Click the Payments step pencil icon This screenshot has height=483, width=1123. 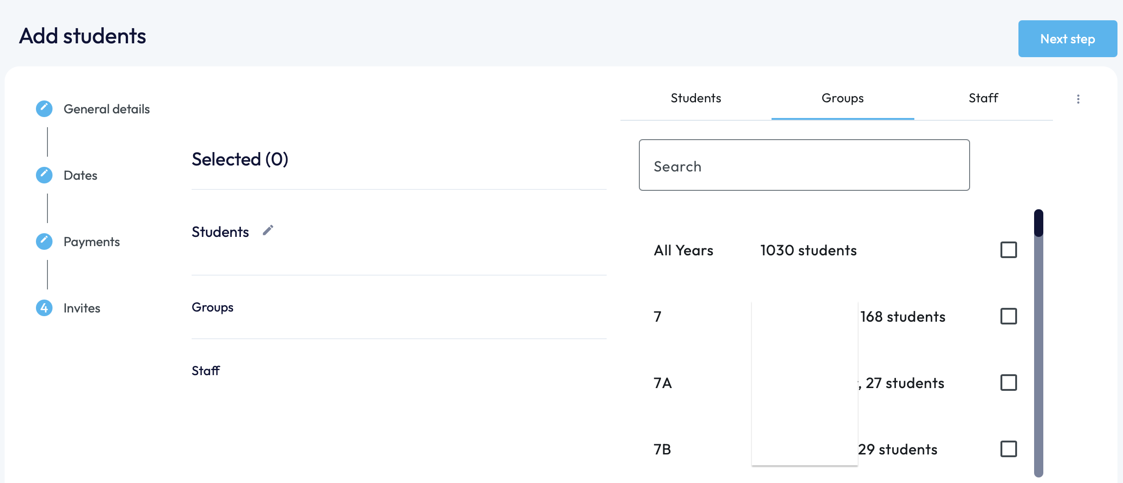tap(44, 241)
